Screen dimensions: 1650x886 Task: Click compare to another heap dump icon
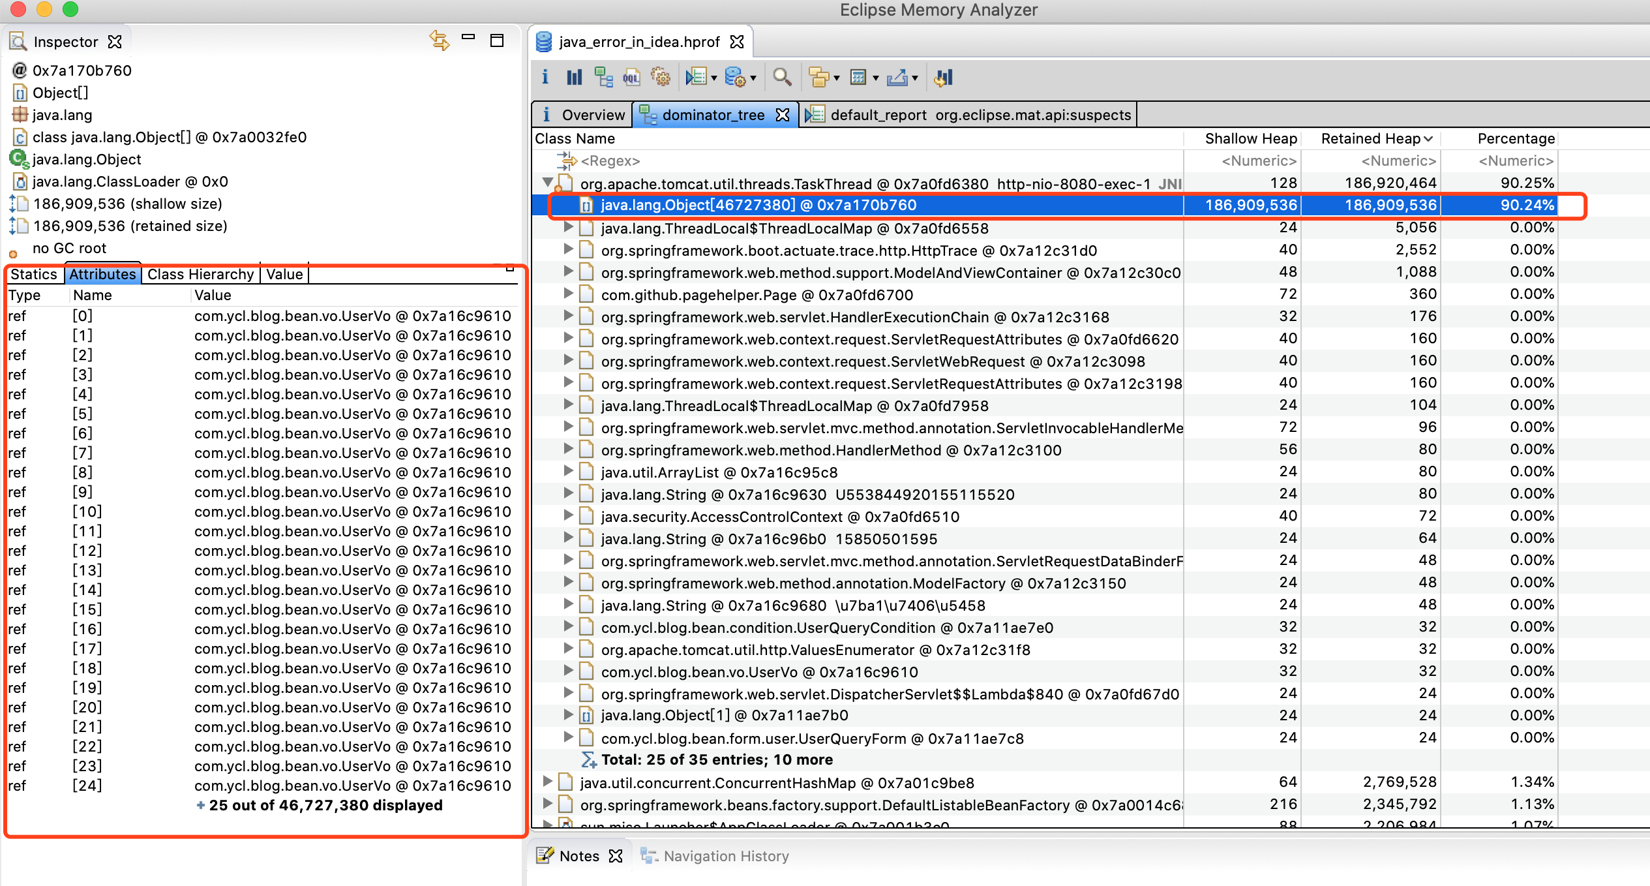(943, 78)
